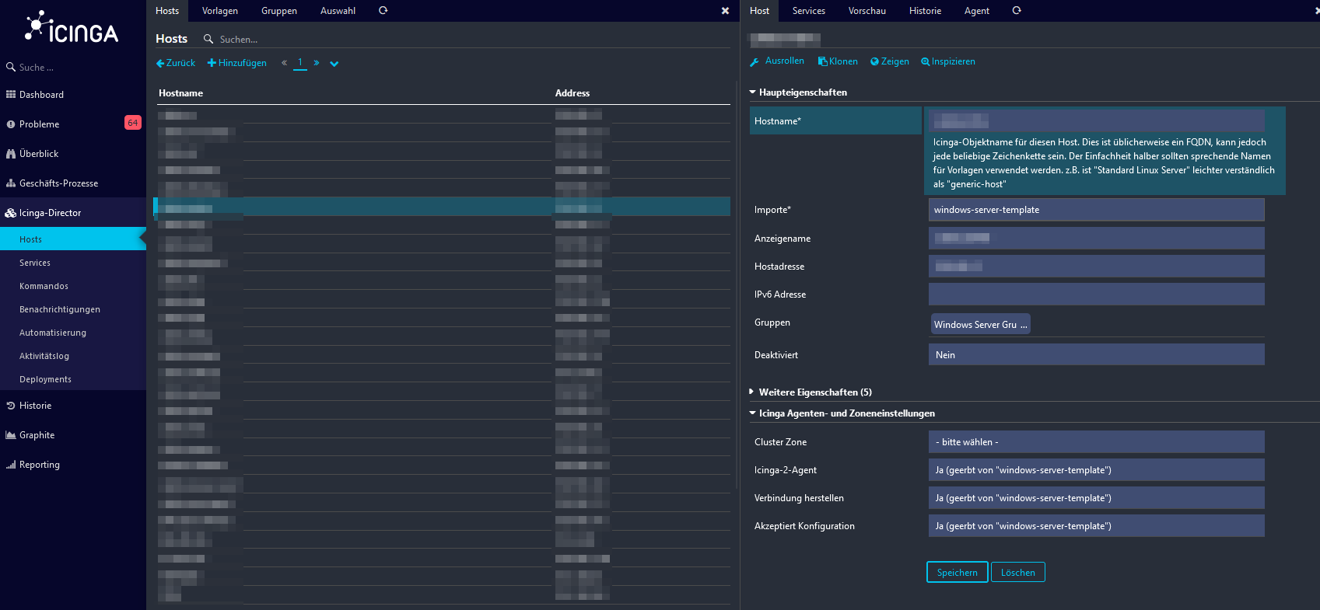Image resolution: width=1320 pixels, height=610 pixels.
Task: Open the Icinga-2-Agent dropdown
Action: click(x=1096, y=469)
